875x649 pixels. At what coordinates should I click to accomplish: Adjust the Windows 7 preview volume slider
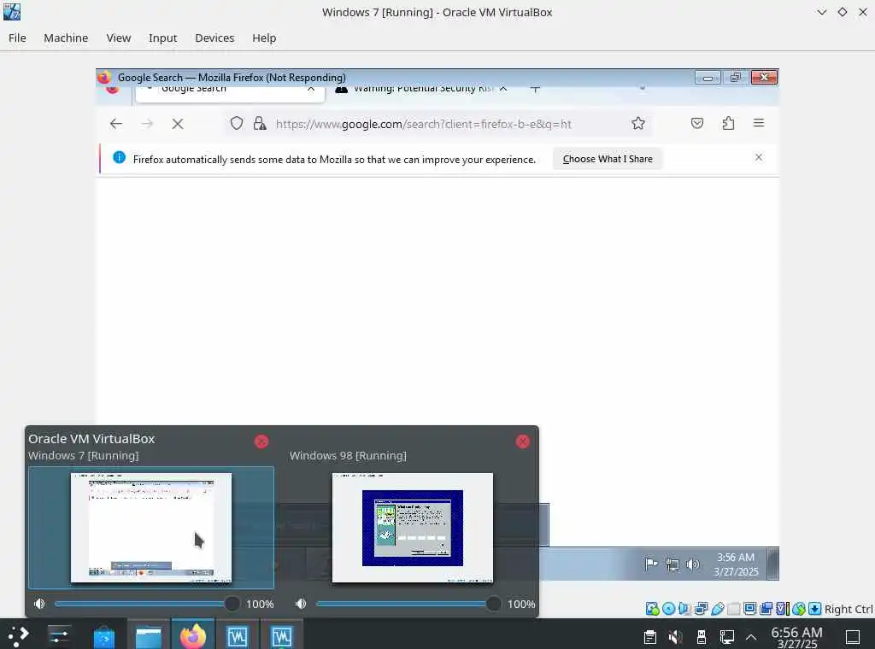pos(147,604)
